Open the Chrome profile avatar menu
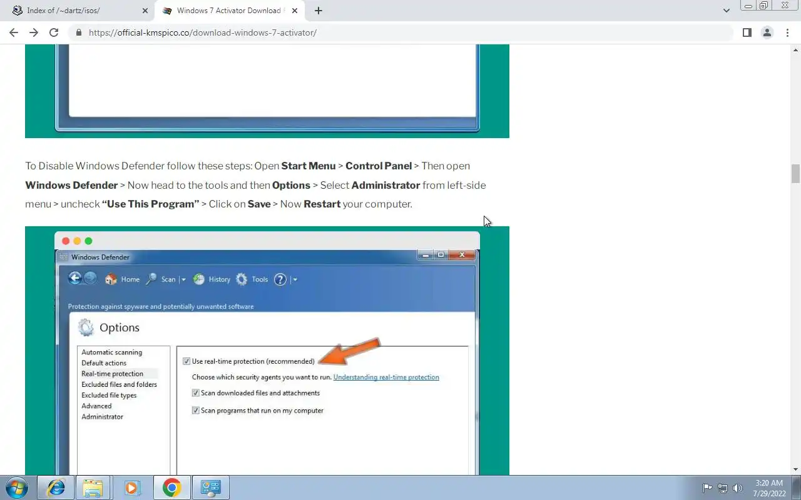The width and height of the screenshot is (801, 500). tap(767, 32)
